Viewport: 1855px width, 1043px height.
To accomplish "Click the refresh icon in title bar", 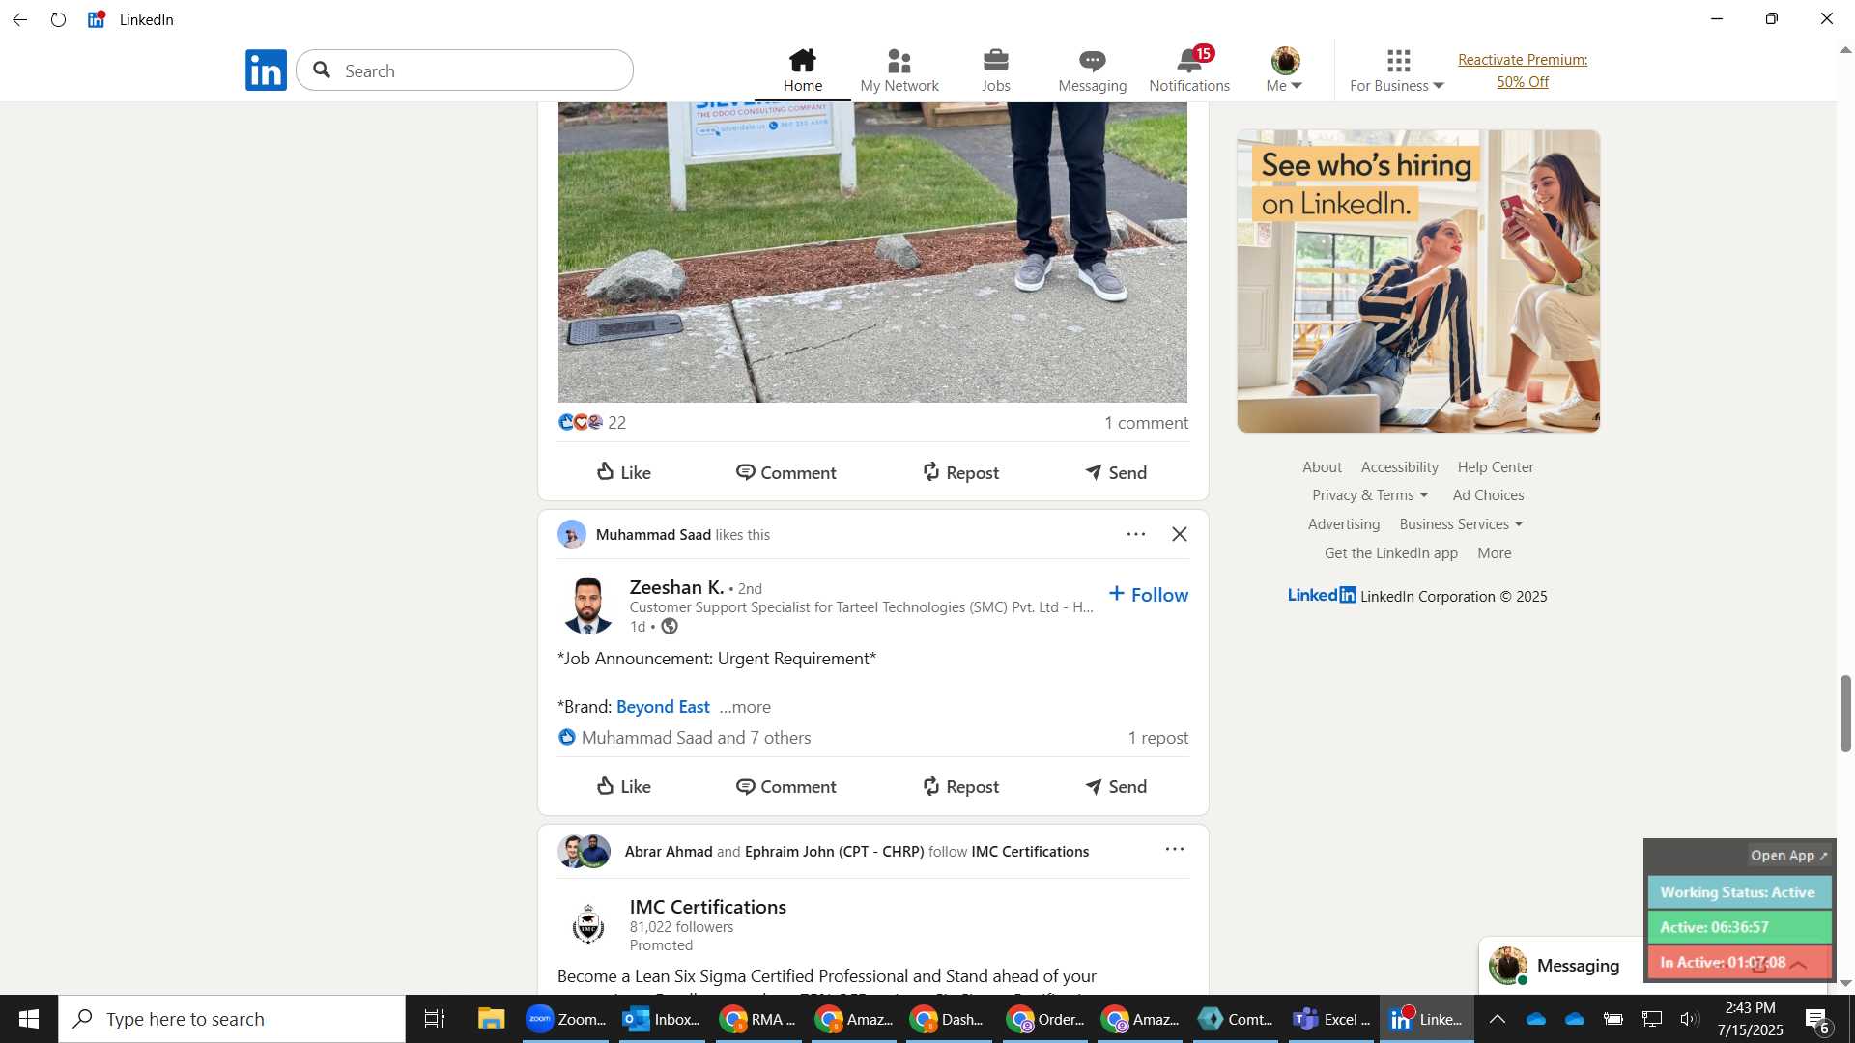I will tap(58, 19).
